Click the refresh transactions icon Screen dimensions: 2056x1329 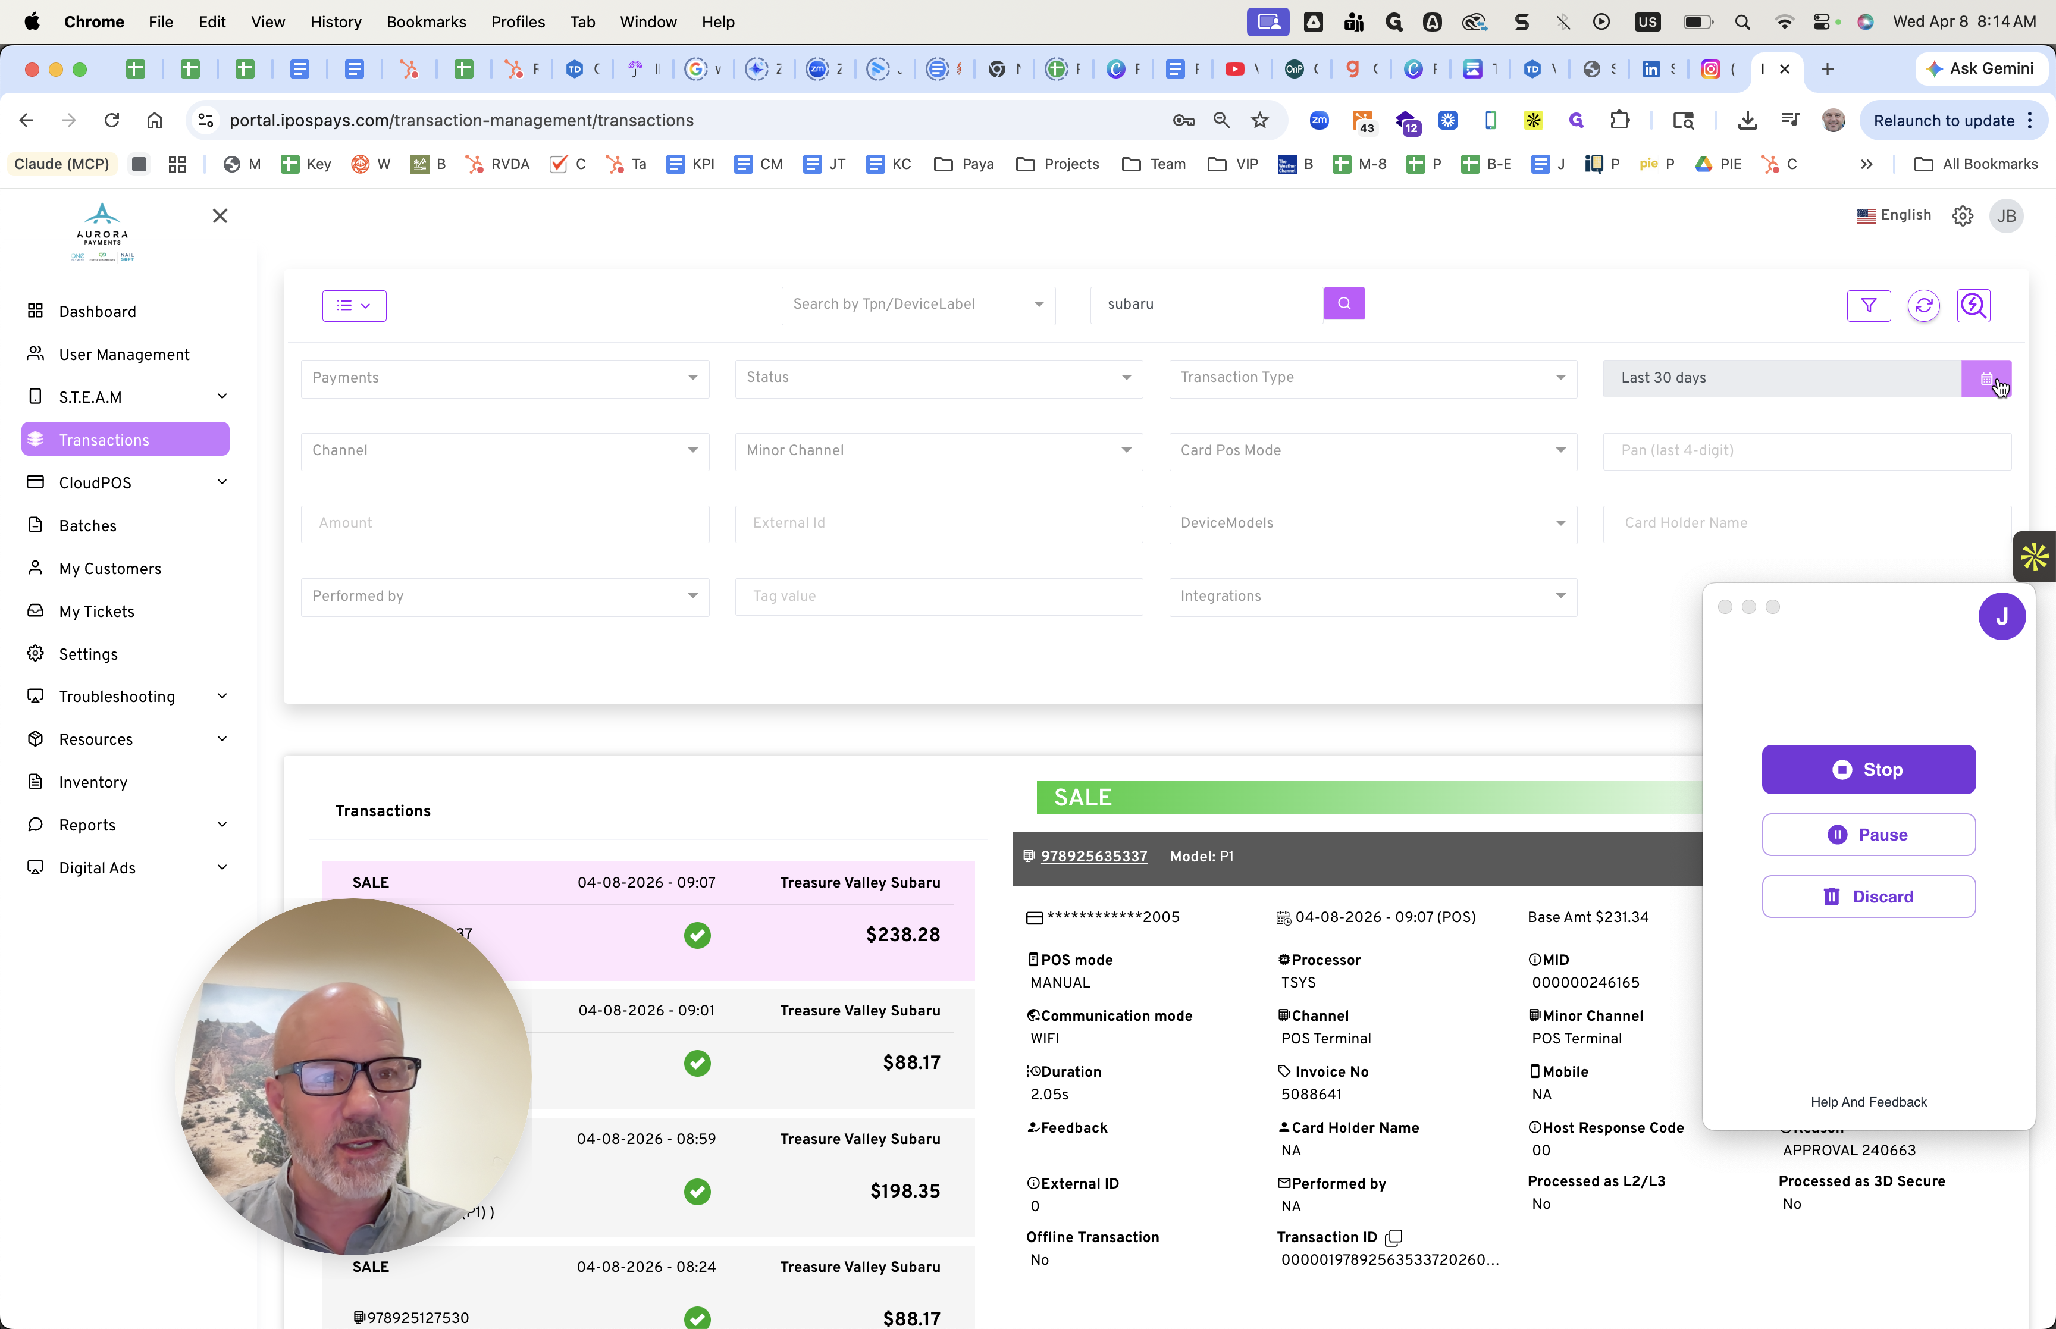1923,306
